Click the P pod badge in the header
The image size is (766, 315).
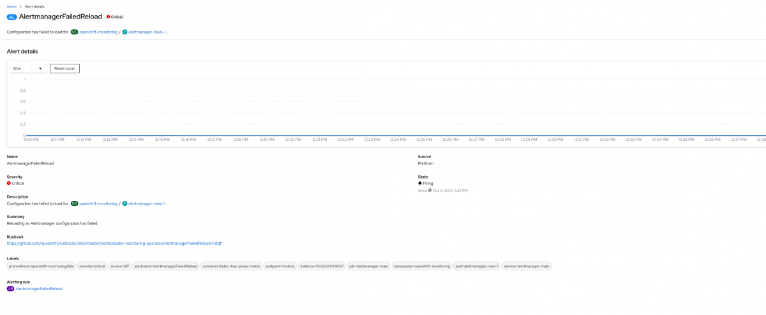pyautogui.click(x=124, y=31)
